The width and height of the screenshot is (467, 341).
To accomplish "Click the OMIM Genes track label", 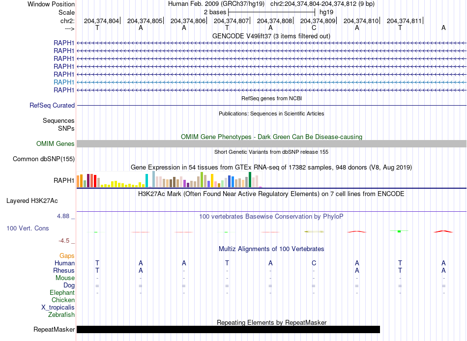I will tap(56, 144).
